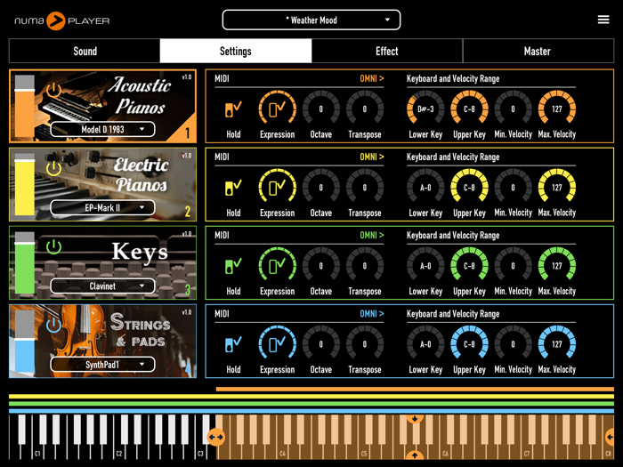Toggle Expression pedal for Electric Pianos
Screen dimensions: 623x467
[278, 187]
